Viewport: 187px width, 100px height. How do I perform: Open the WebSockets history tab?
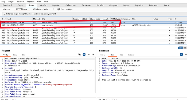tap(41, 9)
